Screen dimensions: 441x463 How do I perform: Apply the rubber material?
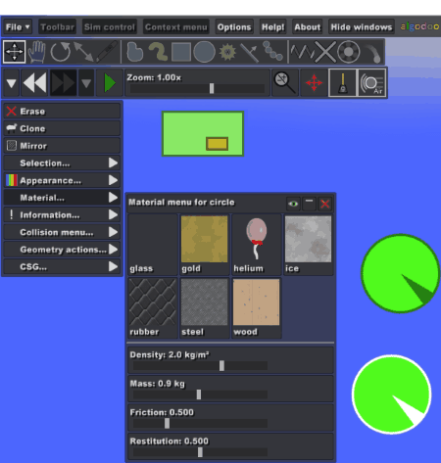[x=153, y=307]
